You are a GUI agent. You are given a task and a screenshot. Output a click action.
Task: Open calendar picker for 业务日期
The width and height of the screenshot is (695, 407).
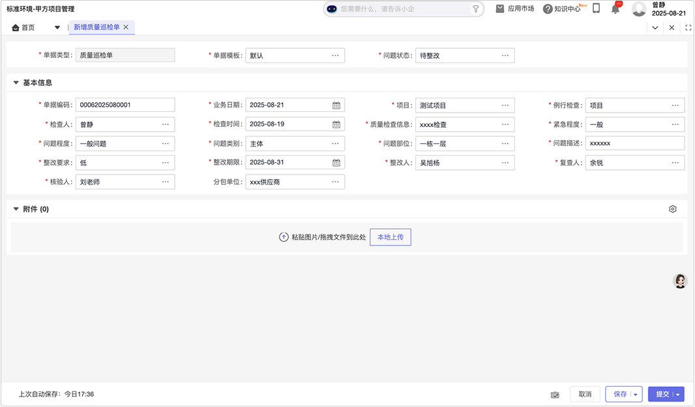(x=336, y=105)
